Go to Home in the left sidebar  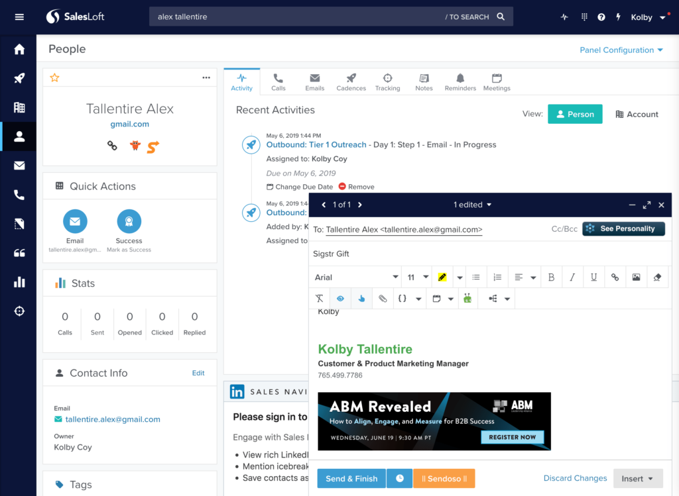pos(19,49)
